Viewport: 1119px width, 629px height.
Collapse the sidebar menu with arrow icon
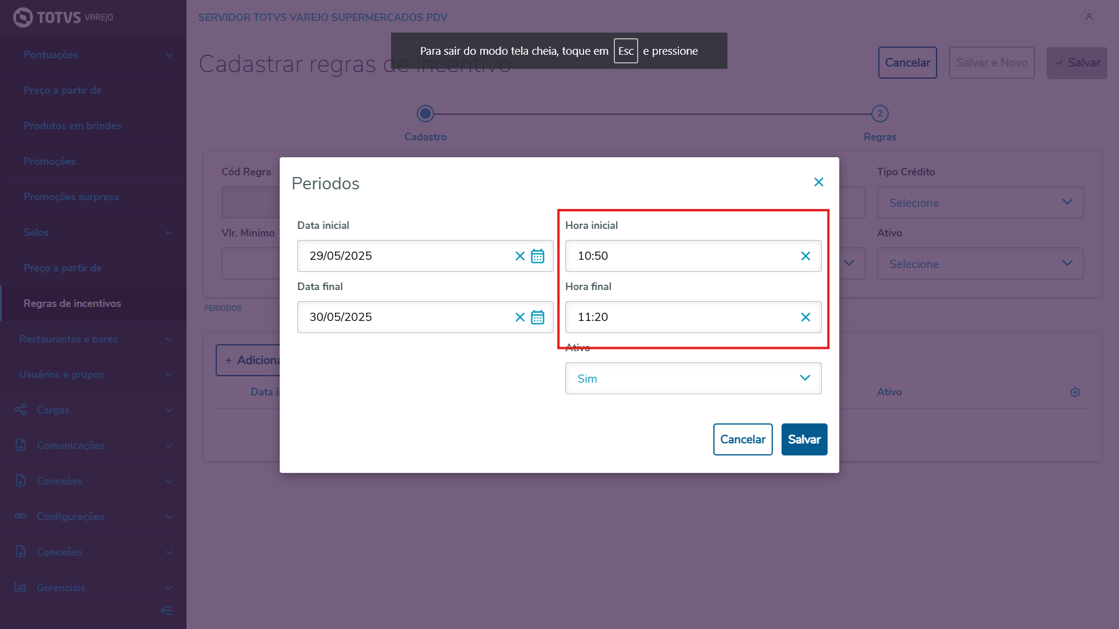[166, 610]
